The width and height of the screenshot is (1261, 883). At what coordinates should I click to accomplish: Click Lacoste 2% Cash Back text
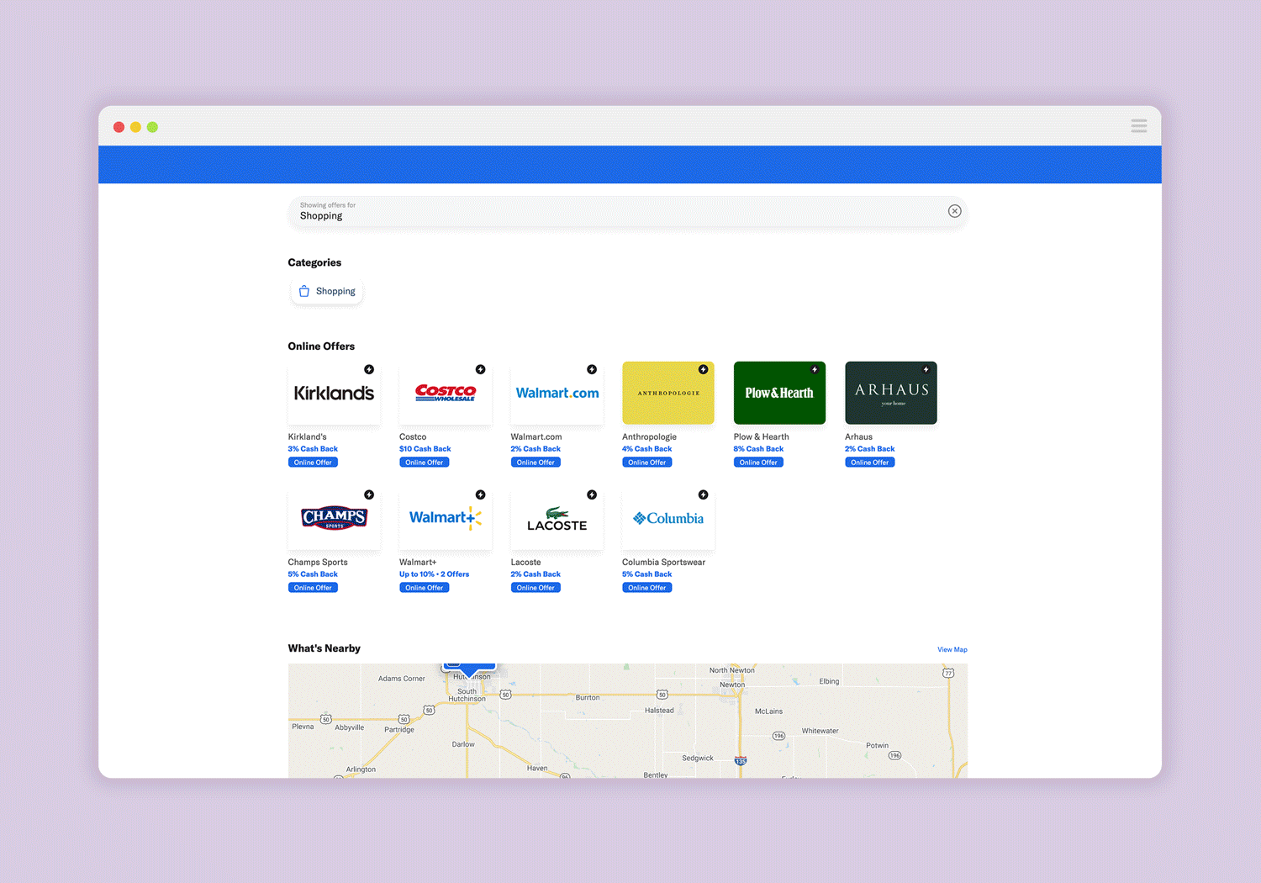click(x=536, y=574)
